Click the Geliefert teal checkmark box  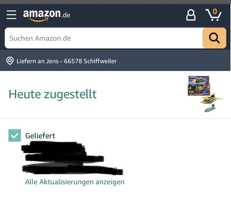point(15,135)
